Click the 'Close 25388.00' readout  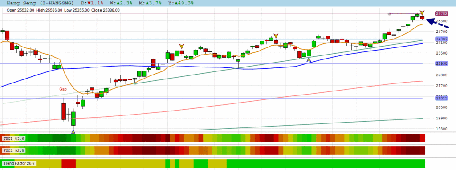pyautogui.click(x=106, y=10)
